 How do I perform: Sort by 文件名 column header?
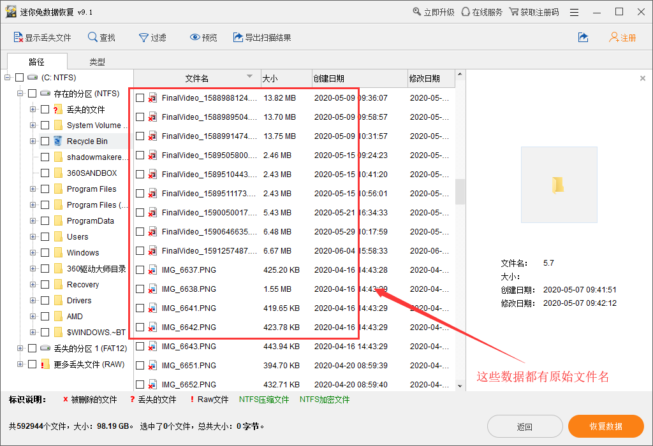[197, 78]
